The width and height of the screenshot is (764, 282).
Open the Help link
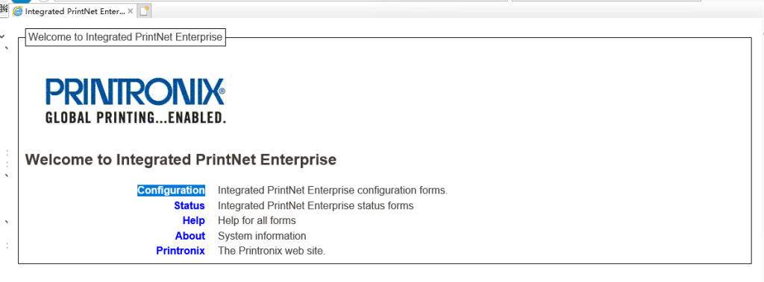[x=193, y=221]
